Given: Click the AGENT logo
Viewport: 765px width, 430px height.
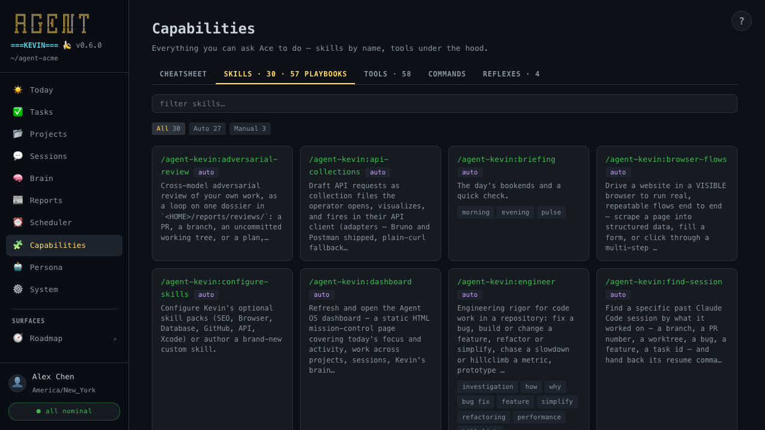Looking at the screenshot, I should [52, 23].
